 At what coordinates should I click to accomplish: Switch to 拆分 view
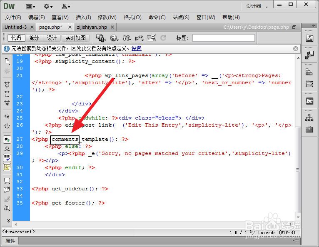[x=34, y=38]
